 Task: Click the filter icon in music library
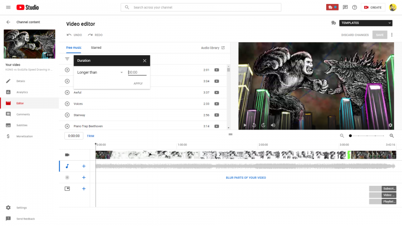tap(67, 59)
